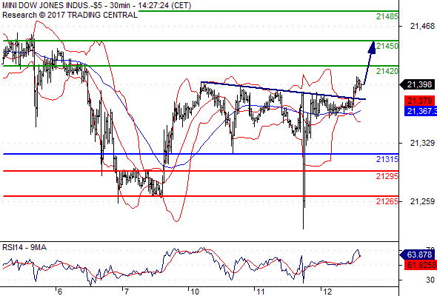Screen dimensions: 437x296
Task: Click the 'Research © 2017 TRADING CENTRAL' text
Action: 70,15
